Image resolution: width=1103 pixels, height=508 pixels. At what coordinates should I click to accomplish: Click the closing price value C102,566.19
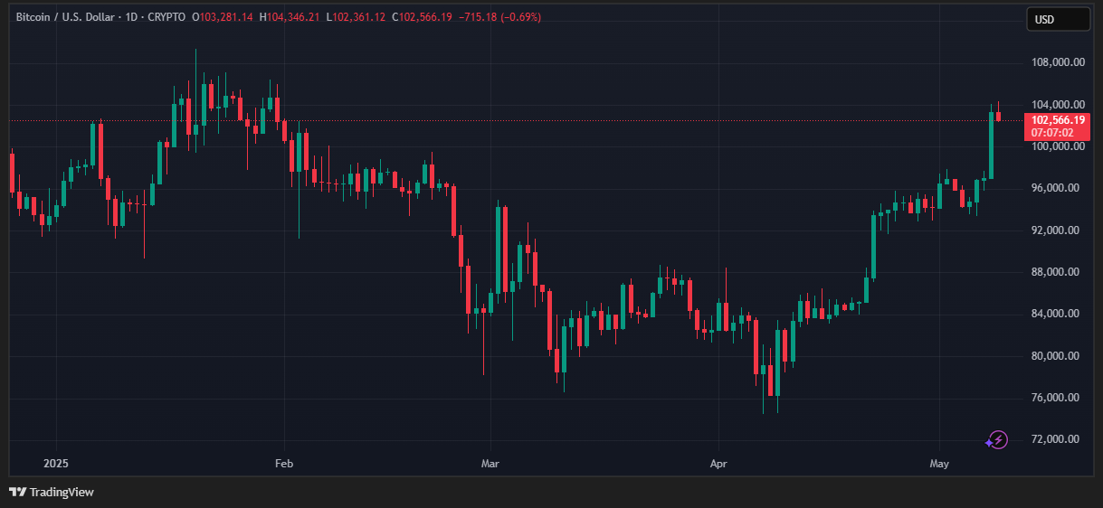pyautogui.click(x=422, y=17)
